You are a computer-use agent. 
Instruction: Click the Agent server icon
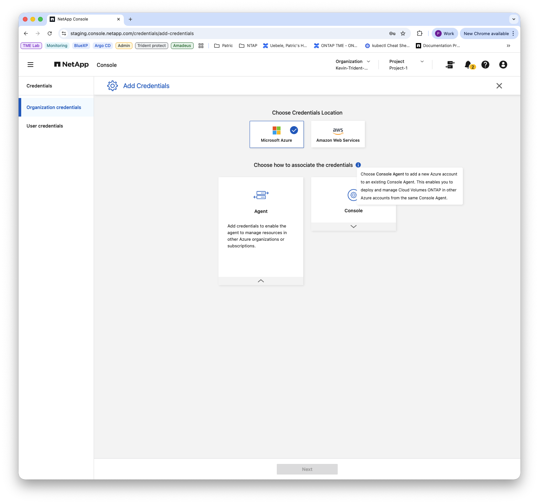pos(261,195)
